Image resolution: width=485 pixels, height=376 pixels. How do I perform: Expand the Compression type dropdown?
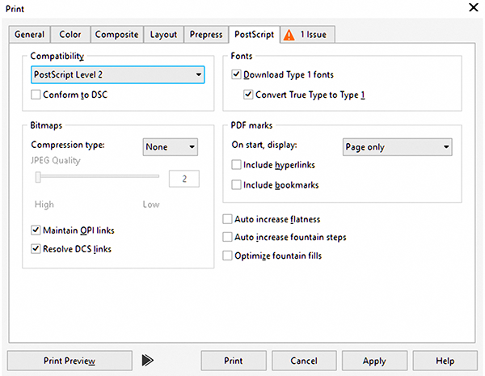170,147
